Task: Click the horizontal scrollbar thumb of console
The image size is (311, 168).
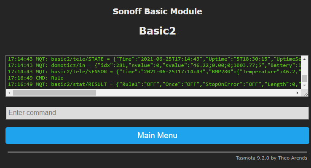Action: [x=54, y=93]
